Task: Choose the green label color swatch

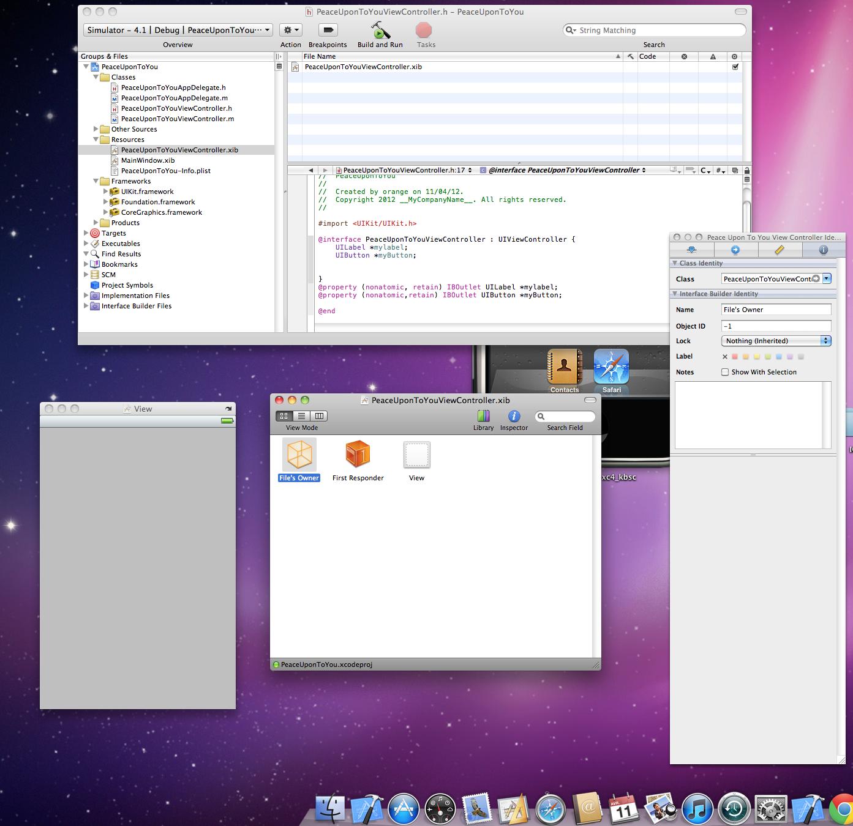Action: [768, 357]
